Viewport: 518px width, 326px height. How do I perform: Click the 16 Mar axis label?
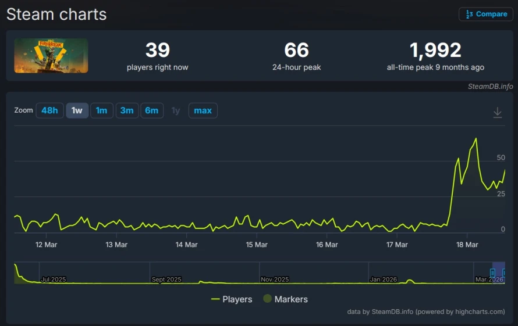tap(327, 245)
